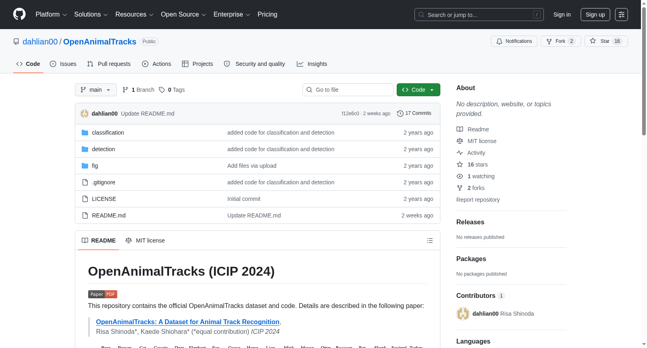Click the LICENSE file icon
Viewport: 647px width, 348px height.
[x=85, y=199]
